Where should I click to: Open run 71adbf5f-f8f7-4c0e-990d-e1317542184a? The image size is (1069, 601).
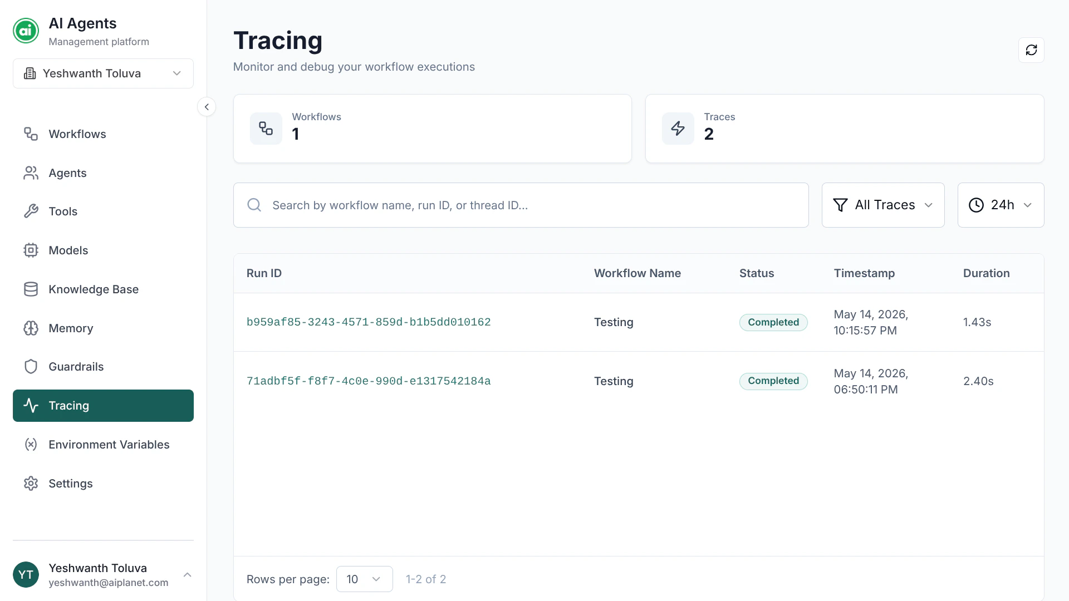[369, 381]
